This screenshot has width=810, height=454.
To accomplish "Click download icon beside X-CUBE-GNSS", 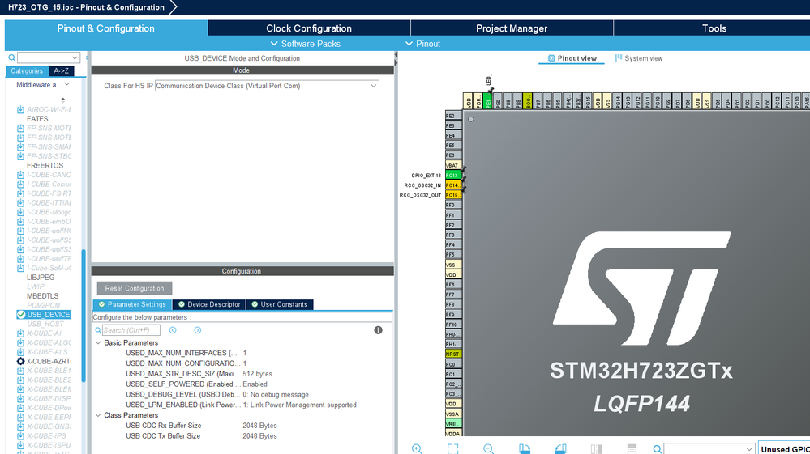I will tap(20, 426).
